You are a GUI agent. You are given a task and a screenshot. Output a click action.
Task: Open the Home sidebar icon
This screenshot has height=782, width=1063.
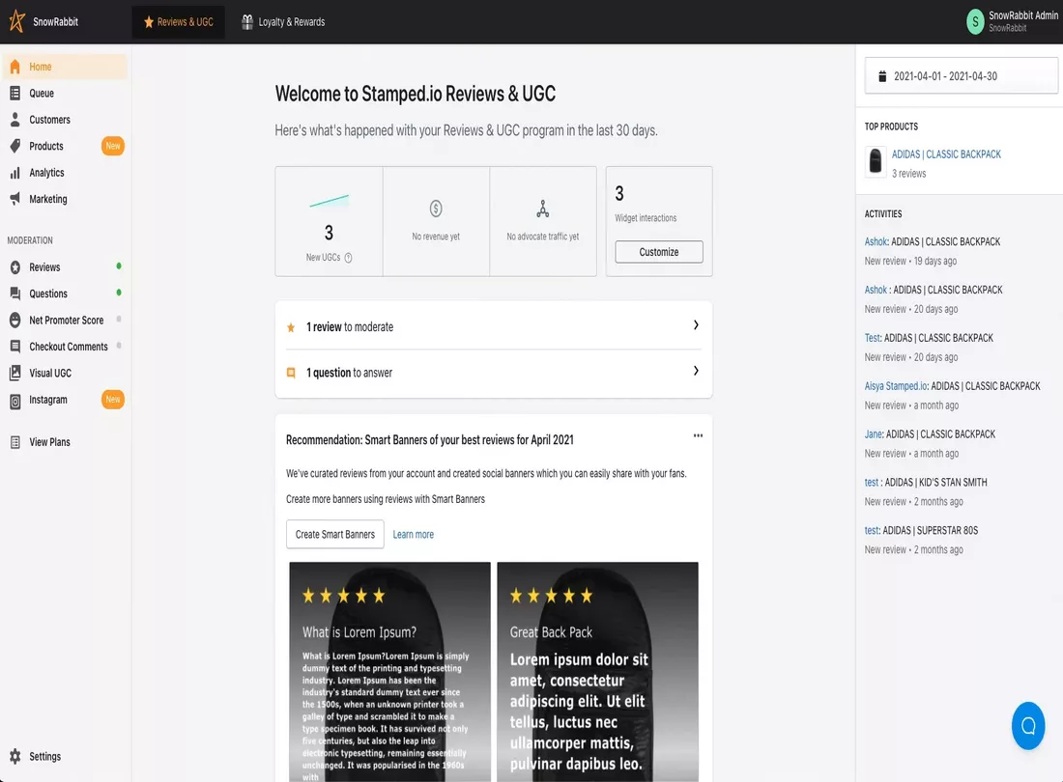click(14, 67)
